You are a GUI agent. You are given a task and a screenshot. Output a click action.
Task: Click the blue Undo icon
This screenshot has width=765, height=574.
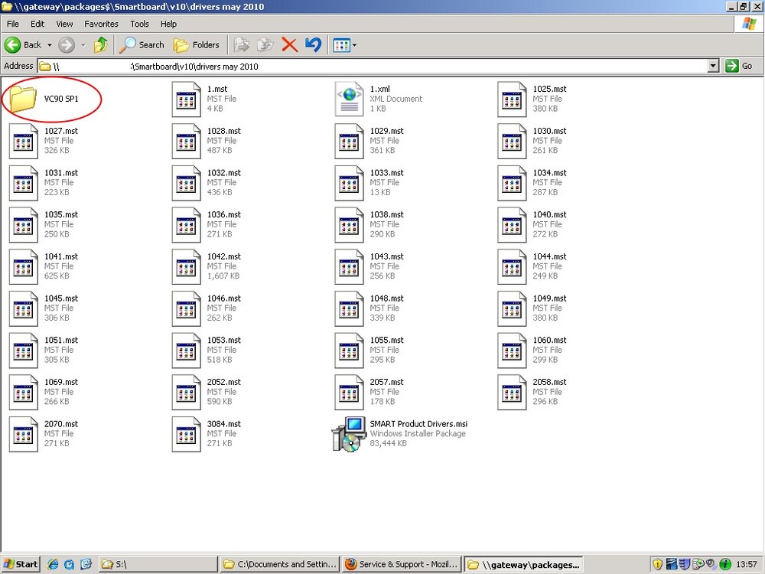(313, 45)
